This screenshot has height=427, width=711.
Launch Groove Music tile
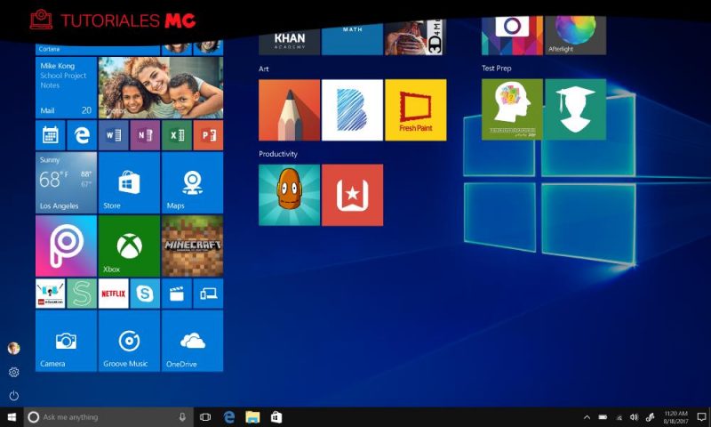click(x=129, y=341)
